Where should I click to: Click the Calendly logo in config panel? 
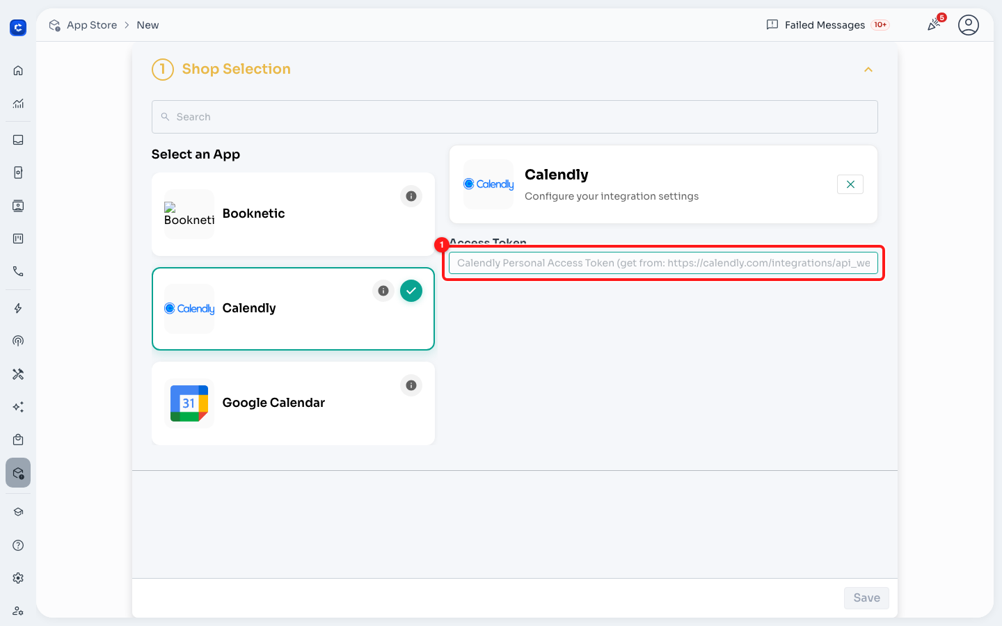488,184
